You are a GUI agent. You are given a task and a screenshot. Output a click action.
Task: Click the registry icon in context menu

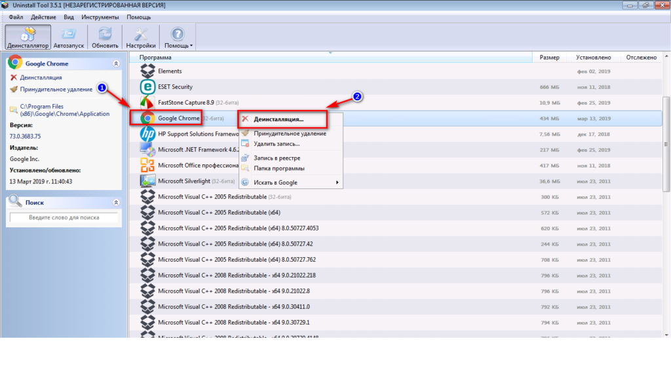pos(245,158)
